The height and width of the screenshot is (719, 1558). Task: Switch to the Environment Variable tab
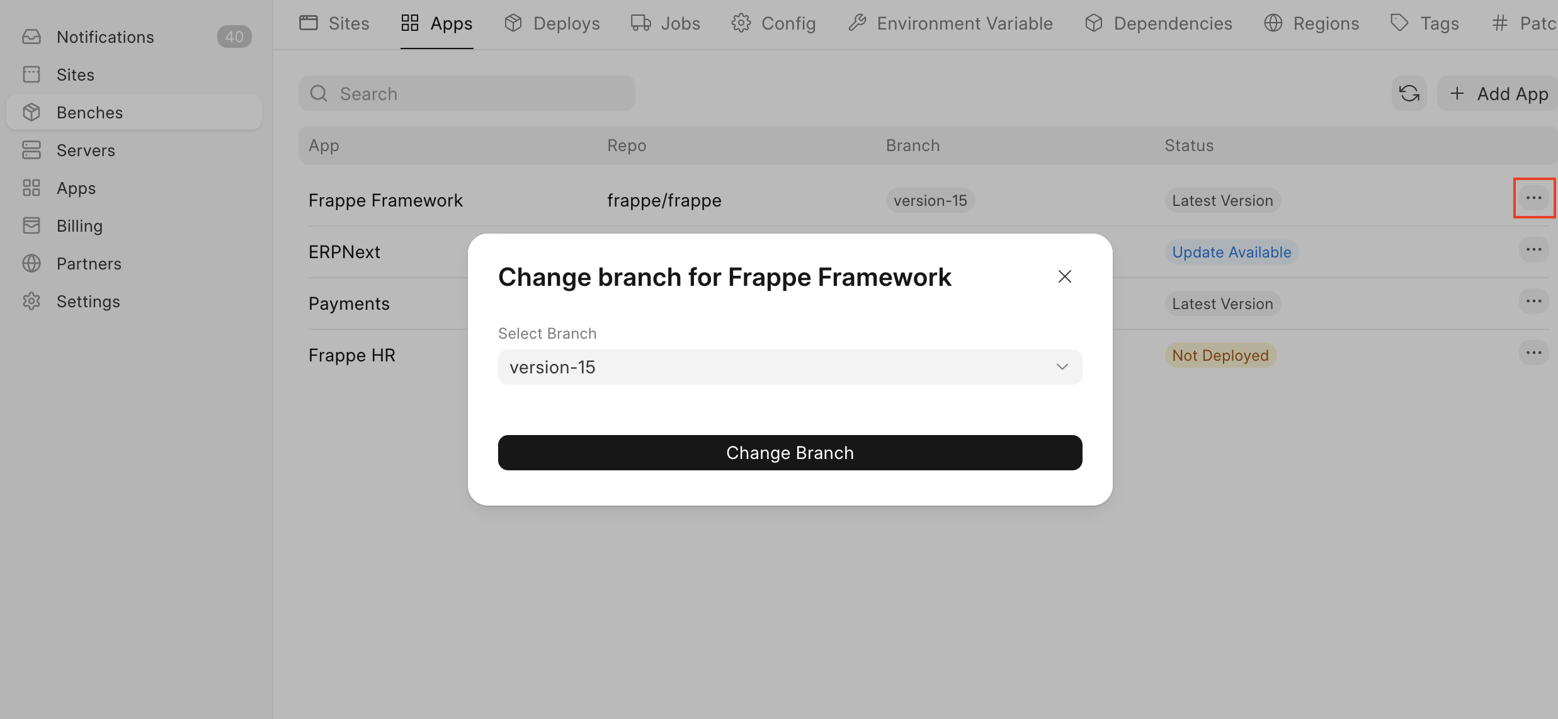click(x=950, y=24)
